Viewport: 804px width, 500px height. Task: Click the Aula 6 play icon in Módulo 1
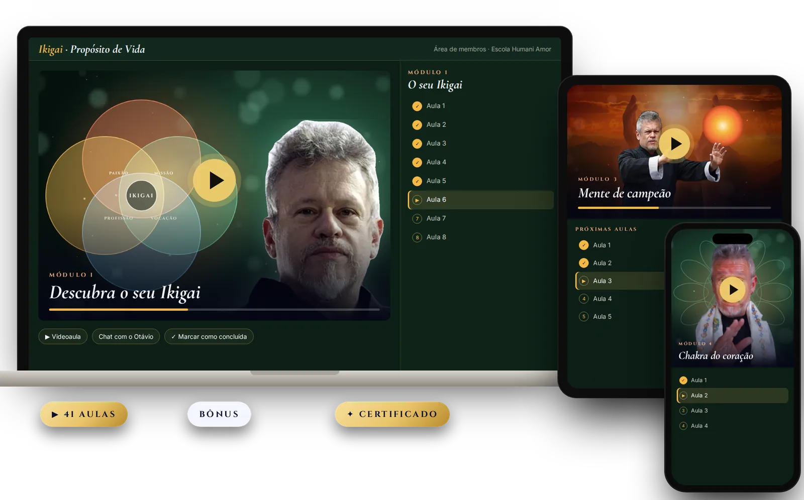click(417, 200)
